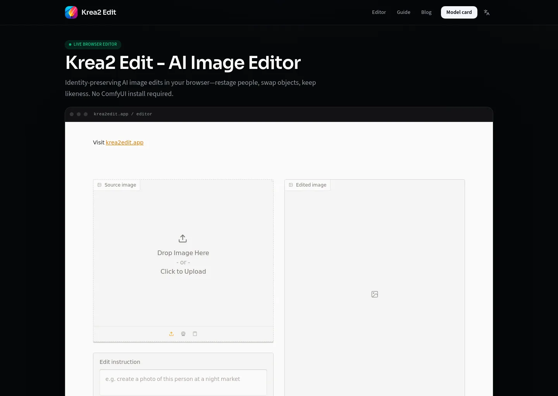Open the Guide nav item

(403, 12)
